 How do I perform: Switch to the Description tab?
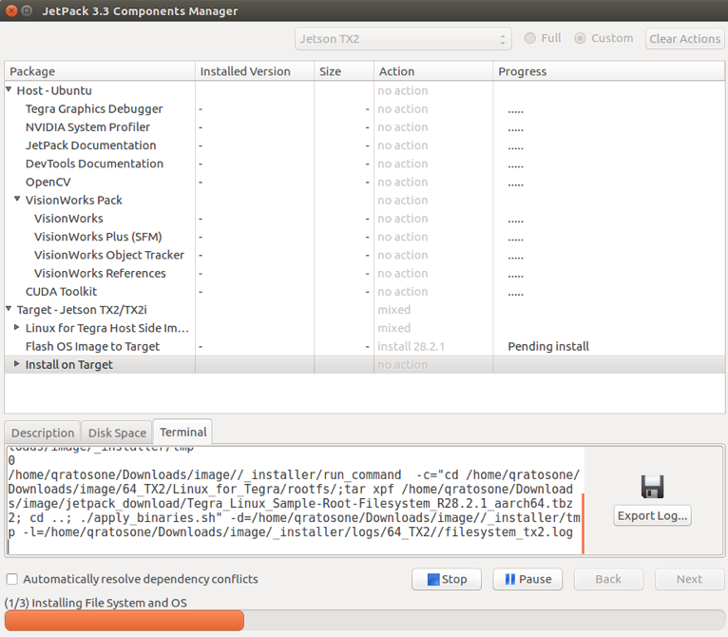[43, 433]
